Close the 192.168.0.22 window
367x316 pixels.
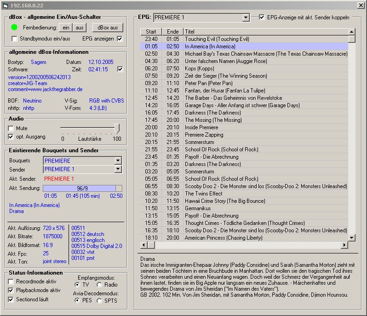(x=361, y=5)
